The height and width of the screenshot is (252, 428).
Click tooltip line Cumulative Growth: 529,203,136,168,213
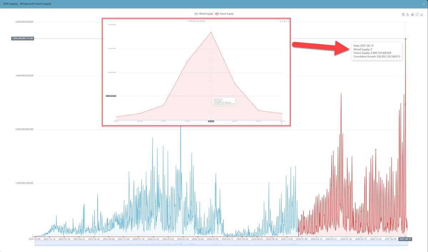point(377,56)
